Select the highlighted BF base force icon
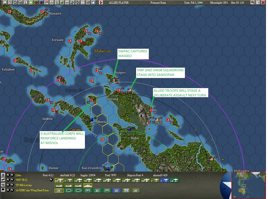 (x=59, y=191)
